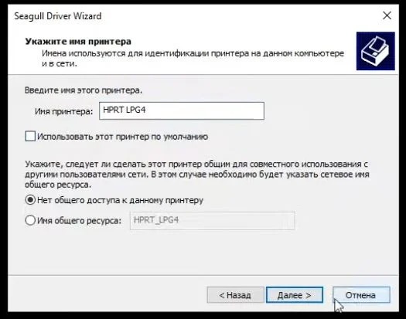Click the 'Имя принтера:' label
The height and width of the screenshot is (319, 406).
(x=63, y=111)
